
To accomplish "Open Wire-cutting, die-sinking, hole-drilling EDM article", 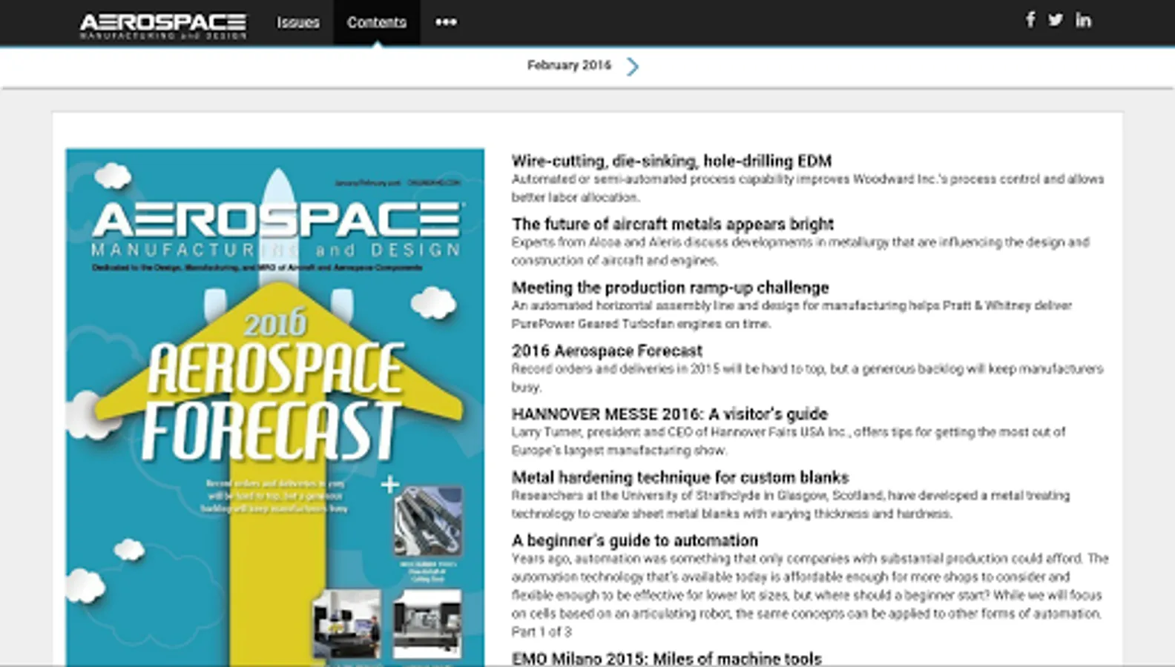I will pos(671,161).
